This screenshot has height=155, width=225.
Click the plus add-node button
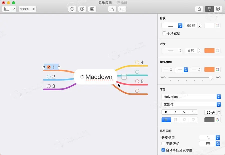pos(124,77)
